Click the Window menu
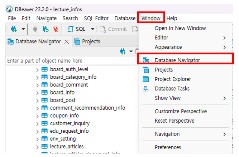 [151, 18]
